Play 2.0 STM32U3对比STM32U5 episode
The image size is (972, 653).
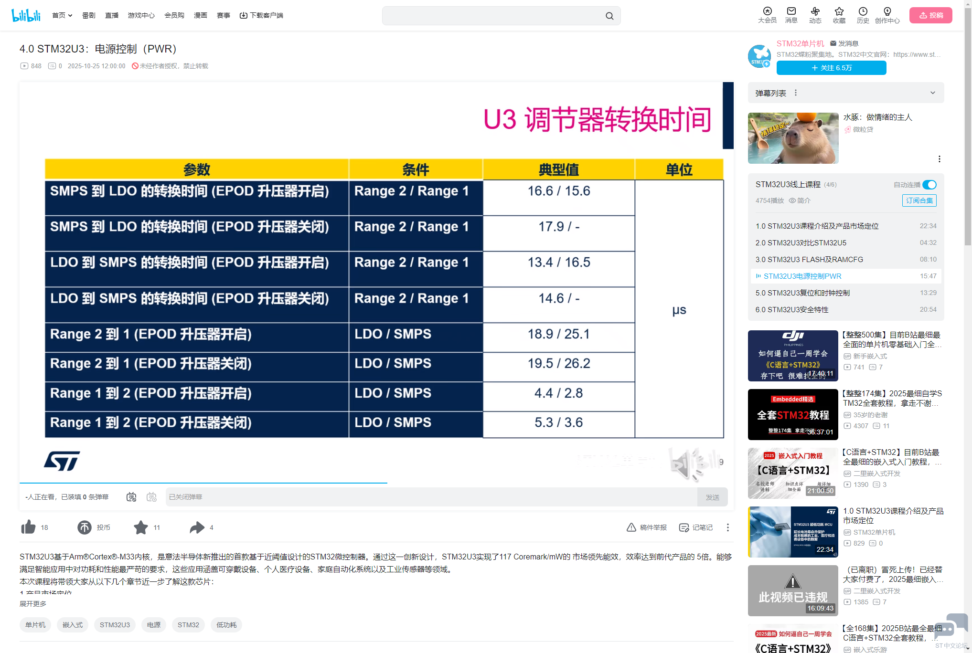[x=846, y=242]
